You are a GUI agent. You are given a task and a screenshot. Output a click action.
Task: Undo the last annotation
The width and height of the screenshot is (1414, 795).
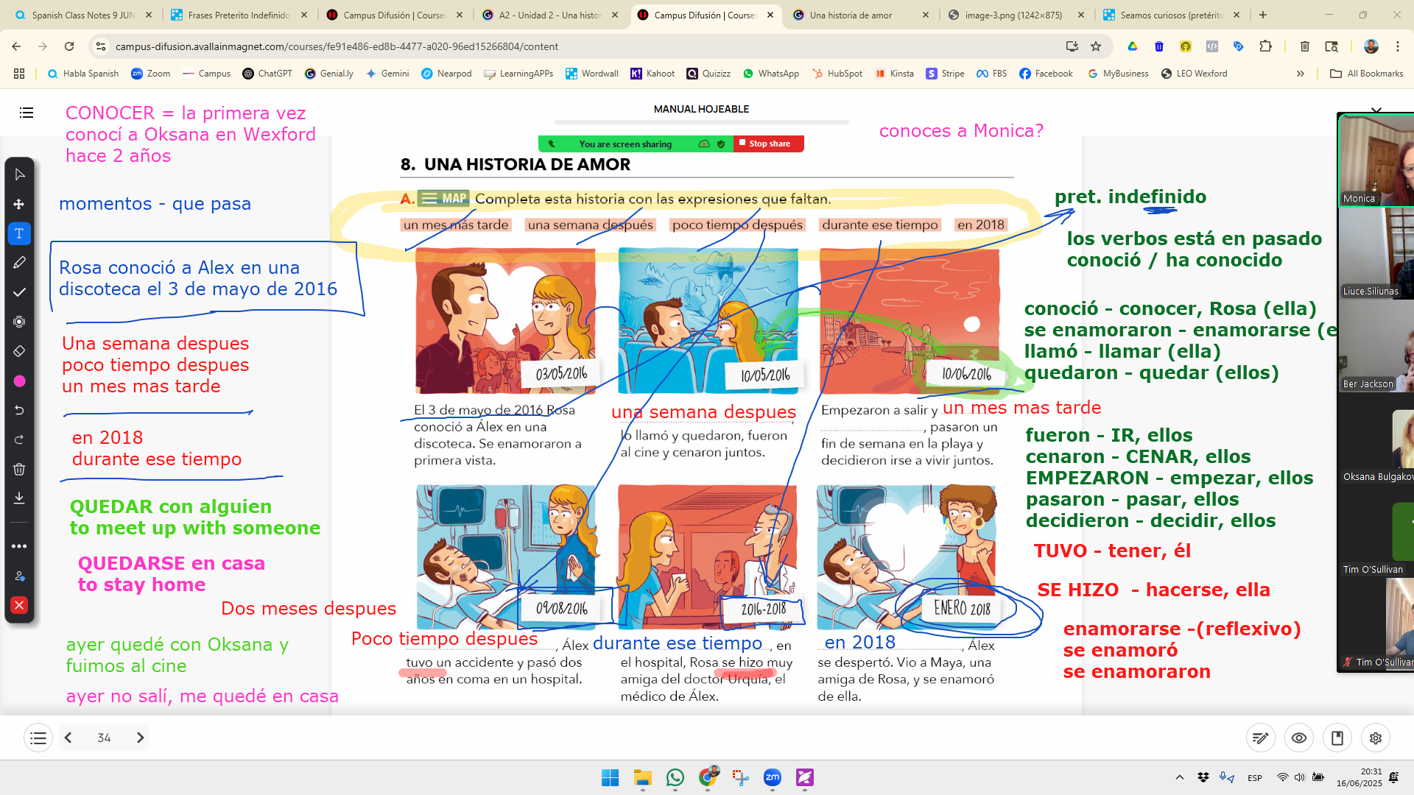point(20,410)
